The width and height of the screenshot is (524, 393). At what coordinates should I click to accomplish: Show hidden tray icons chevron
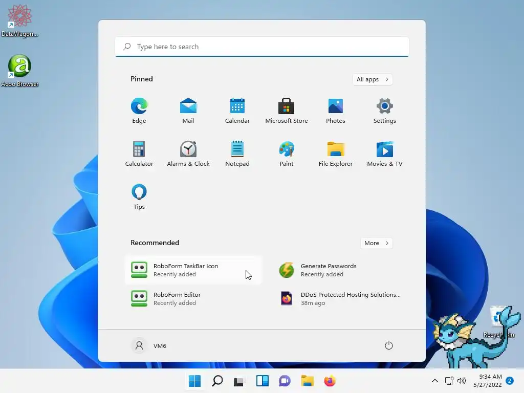[435, 381]
